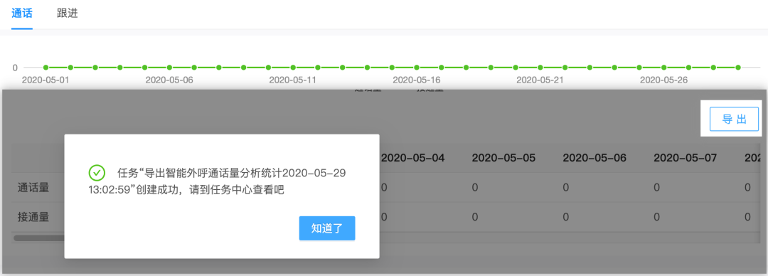Click the 2020-05-06 axis label
The image size is (768, 276).
click(x=169, y=80)
